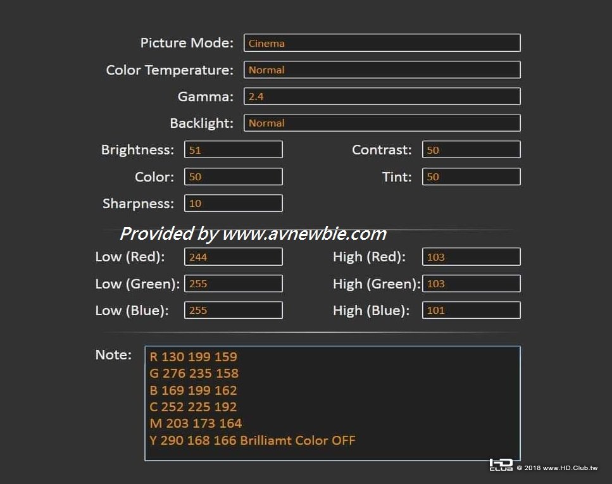Click the 'M 203 173 164' note line
The width and height of the screenshot is (612, 484).
click(196, 423)
